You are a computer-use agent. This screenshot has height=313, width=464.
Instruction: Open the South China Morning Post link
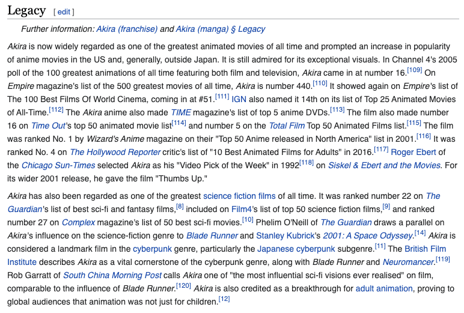pos(112,276)
